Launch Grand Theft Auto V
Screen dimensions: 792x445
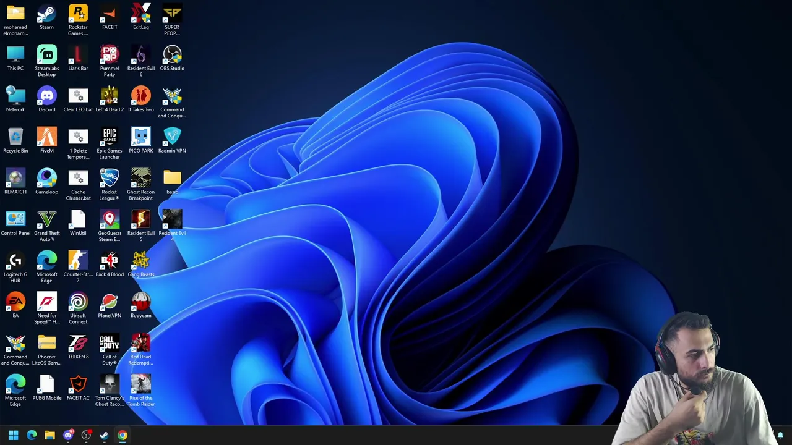click(46, 225)
